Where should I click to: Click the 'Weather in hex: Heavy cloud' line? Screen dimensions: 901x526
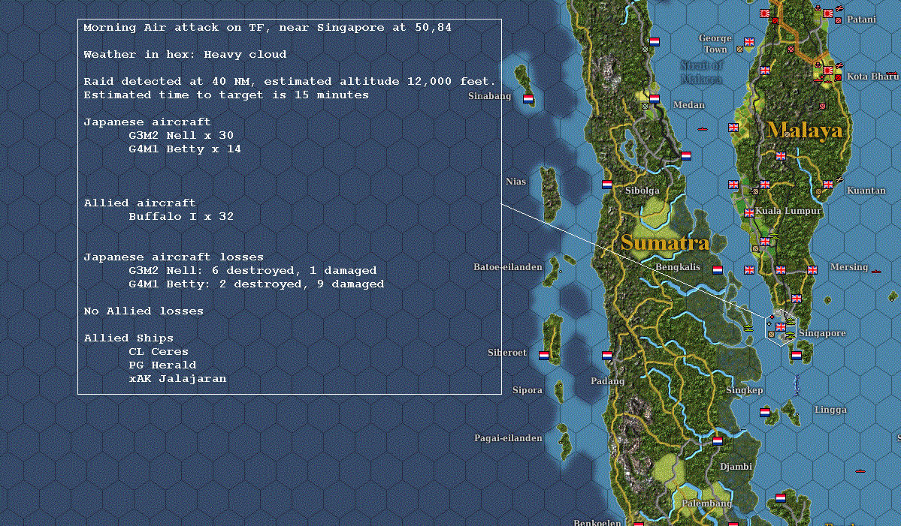coord(185,54)
